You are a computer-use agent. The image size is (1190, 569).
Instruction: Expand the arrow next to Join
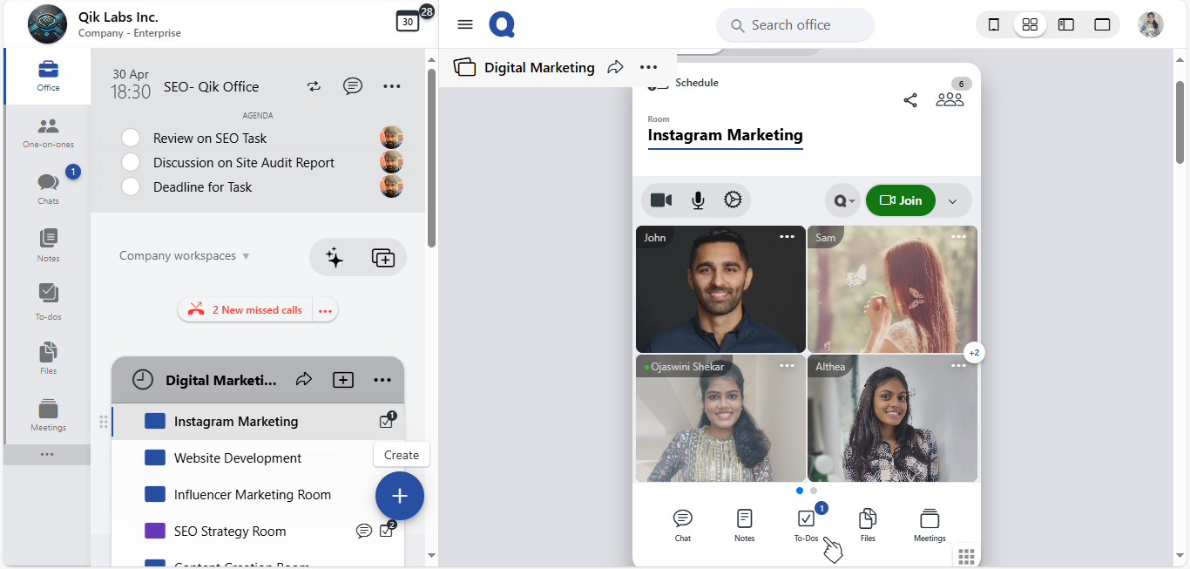(952, 201)
